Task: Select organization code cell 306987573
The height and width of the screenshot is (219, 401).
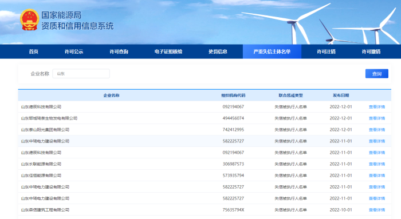Action: click(233, 164)
